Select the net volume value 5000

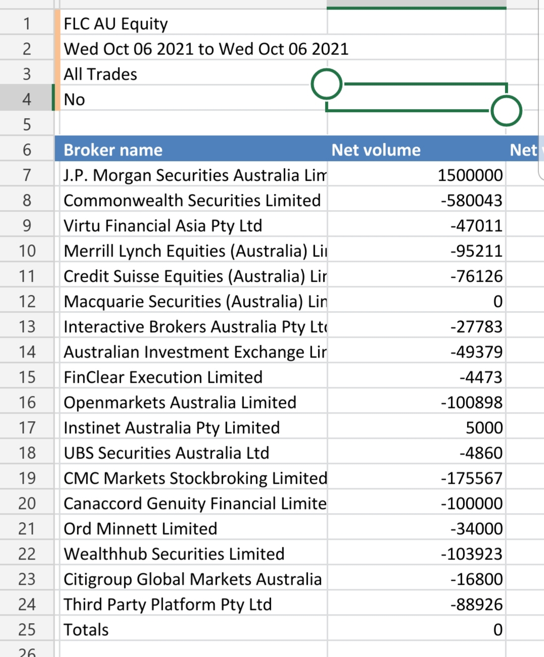(416, 427)
